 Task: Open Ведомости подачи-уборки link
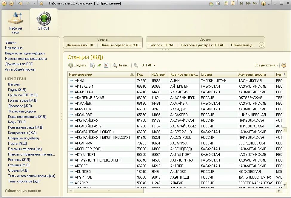click(25, 53)
